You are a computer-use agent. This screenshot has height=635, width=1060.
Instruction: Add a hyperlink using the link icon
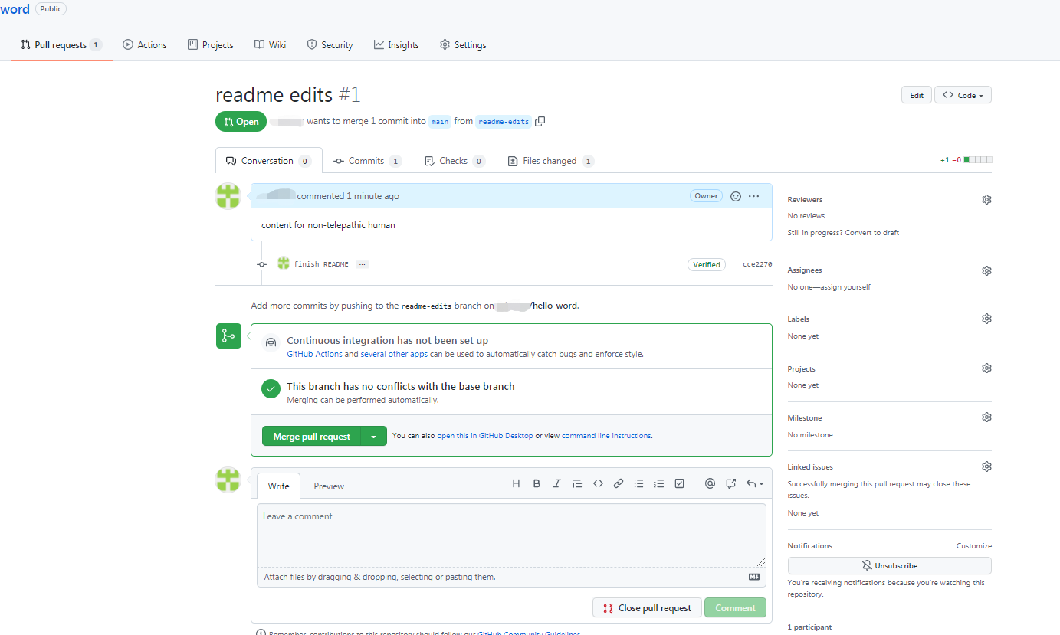point(619,483)
